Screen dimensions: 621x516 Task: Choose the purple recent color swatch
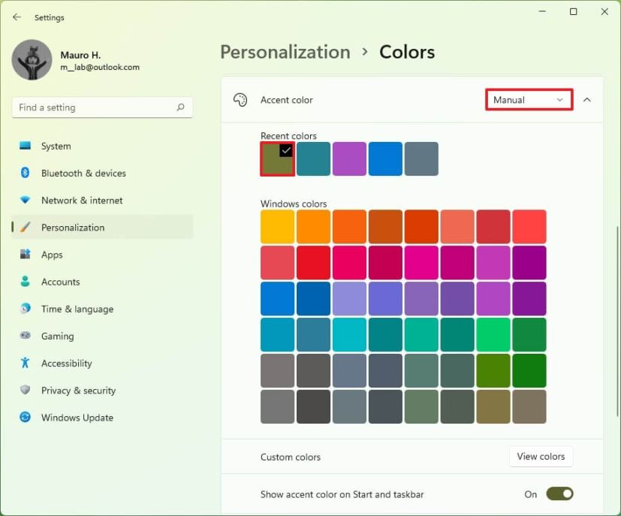point(349,158)
